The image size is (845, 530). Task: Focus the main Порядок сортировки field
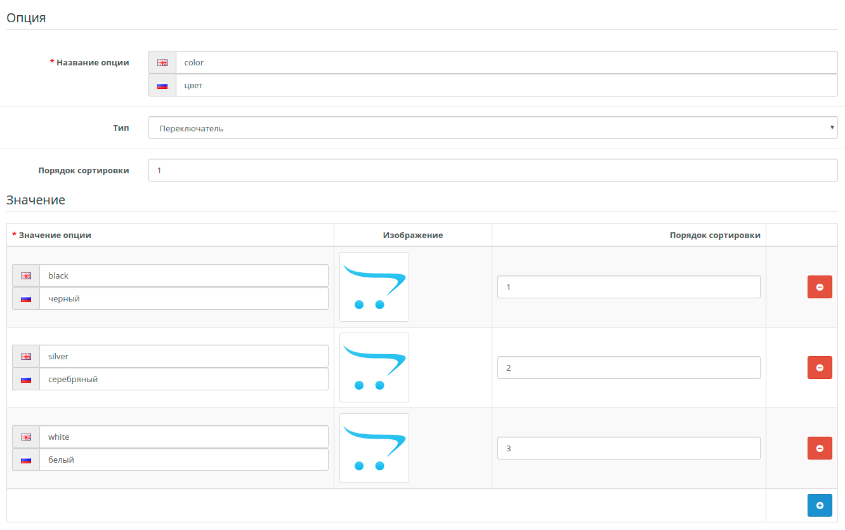[492, 170]
